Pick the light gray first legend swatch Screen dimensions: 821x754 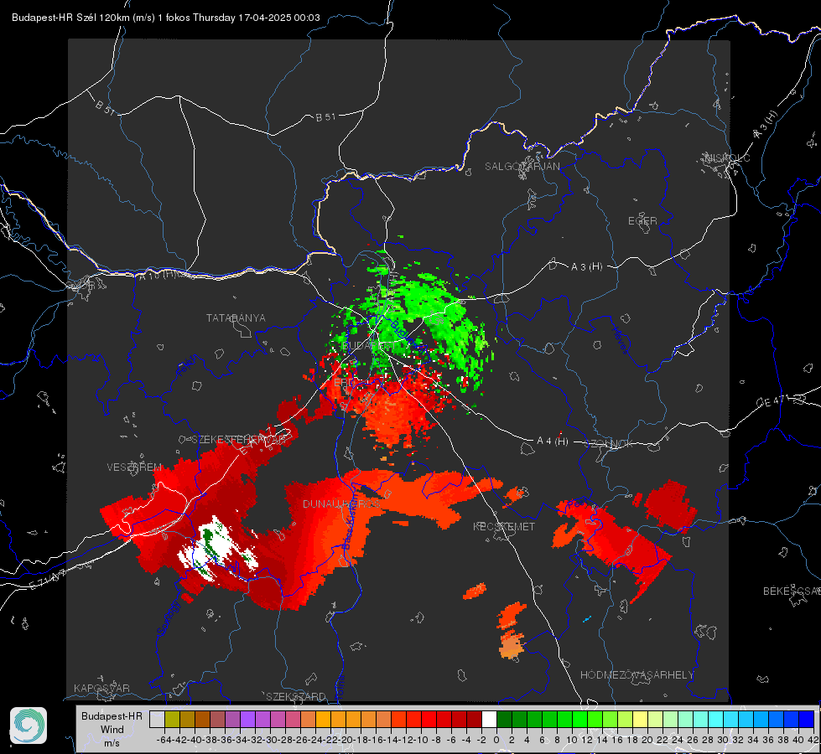157,719
